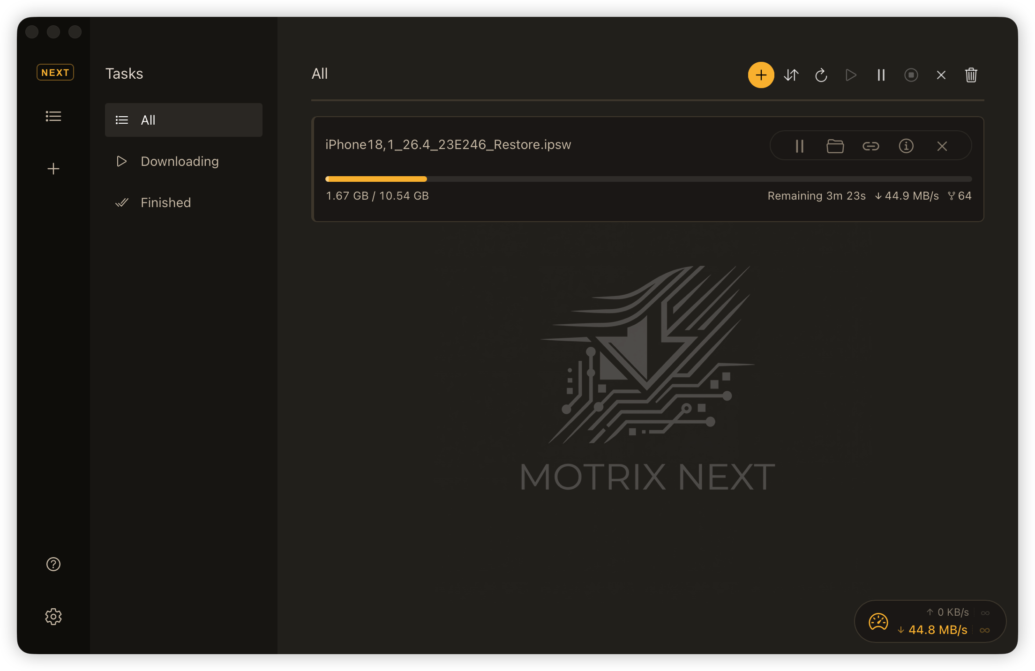Select the All tasks category
This screenshot has height=671, width=1035.
(184, 120)
